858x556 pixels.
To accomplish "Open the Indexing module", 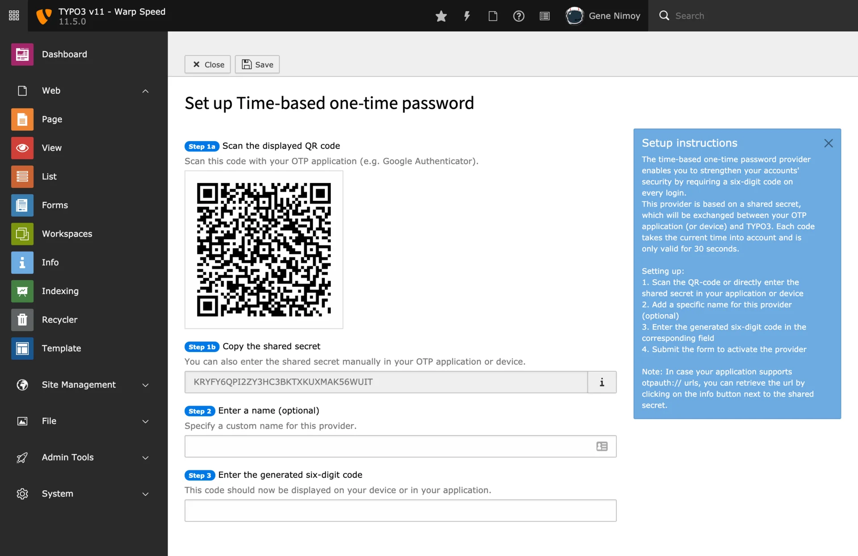I will click(60, 291).
